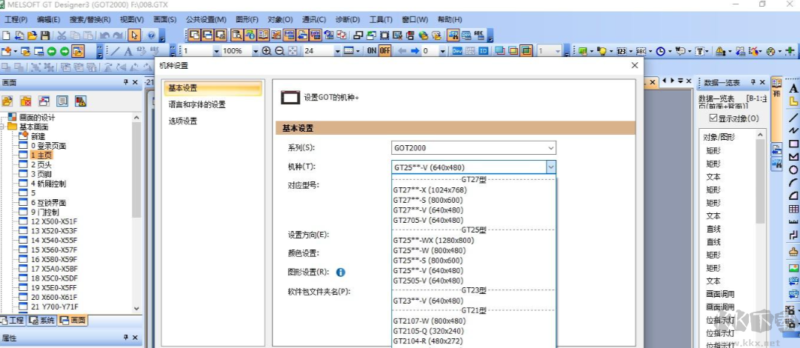This screenshot has height=348, width=800.
Task: Click the numerical display 123 icon
Action: tap(621, 51)
